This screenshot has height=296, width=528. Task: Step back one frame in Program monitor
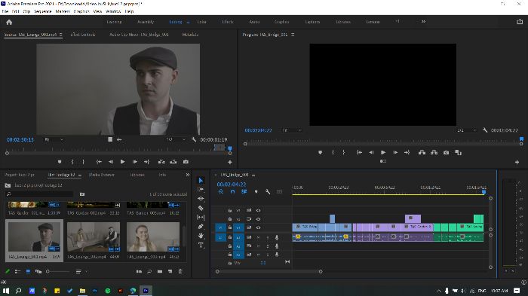371,152
